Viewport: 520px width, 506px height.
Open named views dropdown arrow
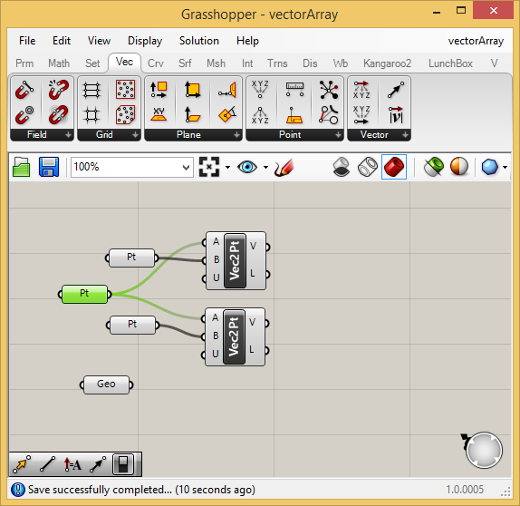pyautogui.click(x=265, y=167)
